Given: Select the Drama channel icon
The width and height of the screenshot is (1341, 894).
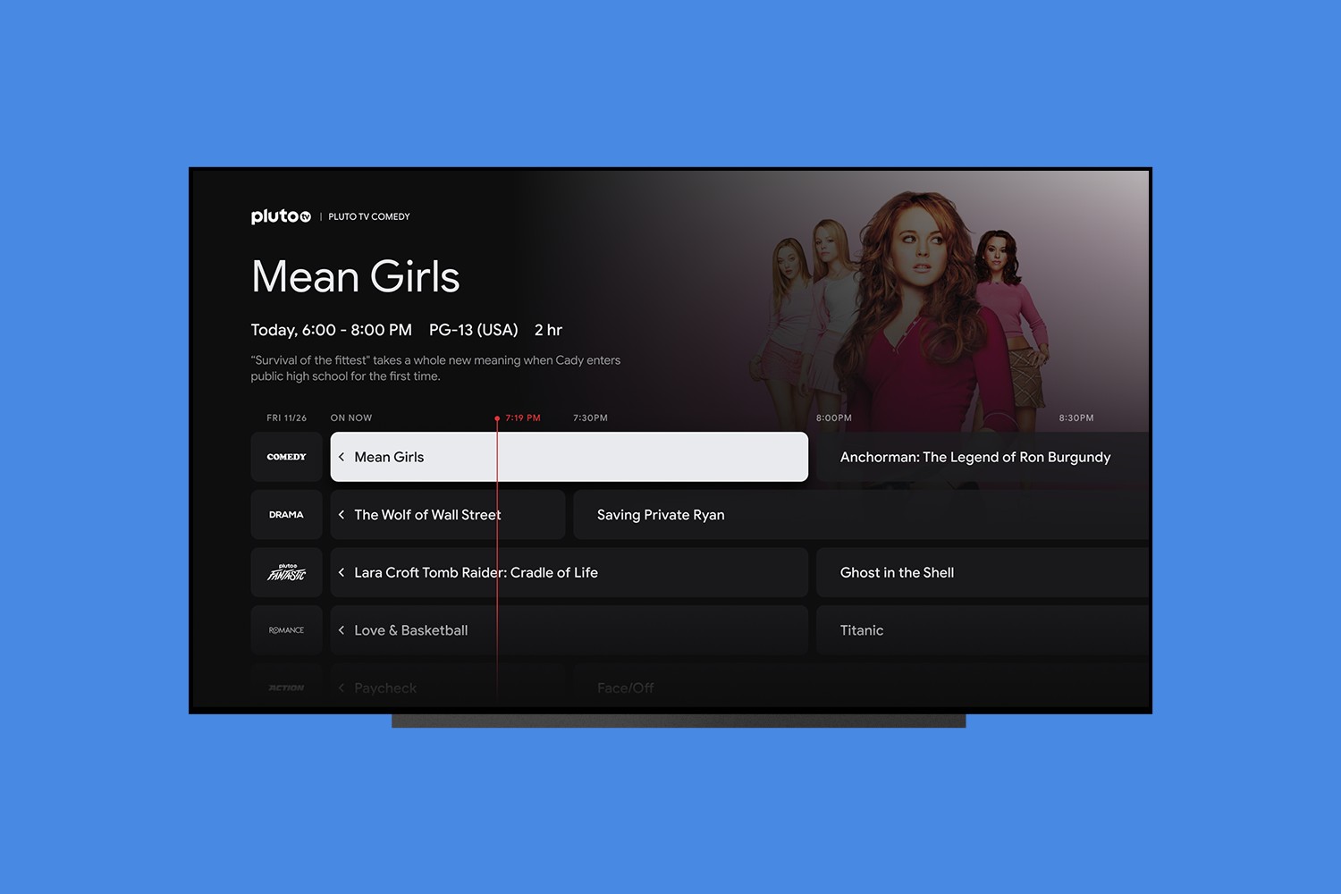Looking at the screenshot, I should [286, 515].
